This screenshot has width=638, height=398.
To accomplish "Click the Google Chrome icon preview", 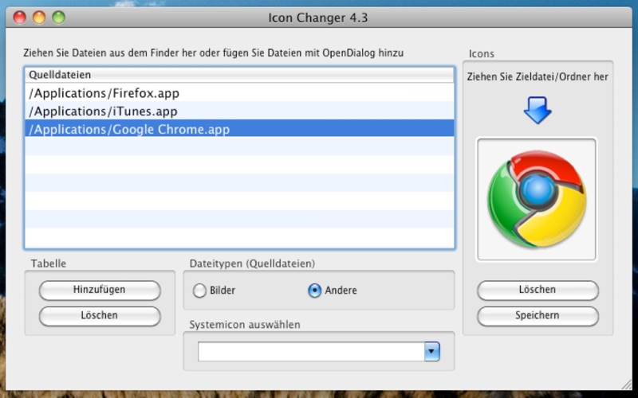I will click(537, 200).
